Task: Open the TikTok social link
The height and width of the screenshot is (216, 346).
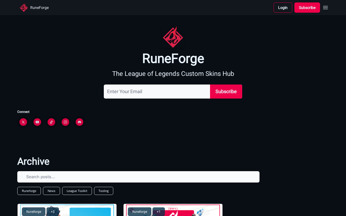Action: pyautogui.click(x=51, y=122)
